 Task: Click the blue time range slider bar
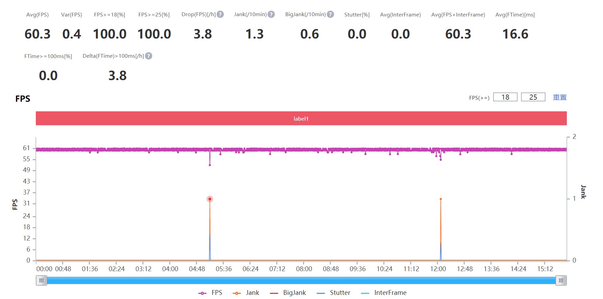(301, 280)
